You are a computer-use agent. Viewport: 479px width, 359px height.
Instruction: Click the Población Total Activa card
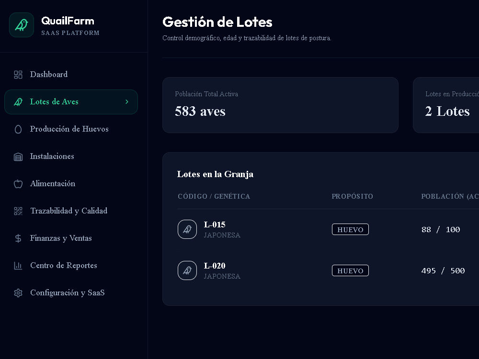tap(280, 105)
